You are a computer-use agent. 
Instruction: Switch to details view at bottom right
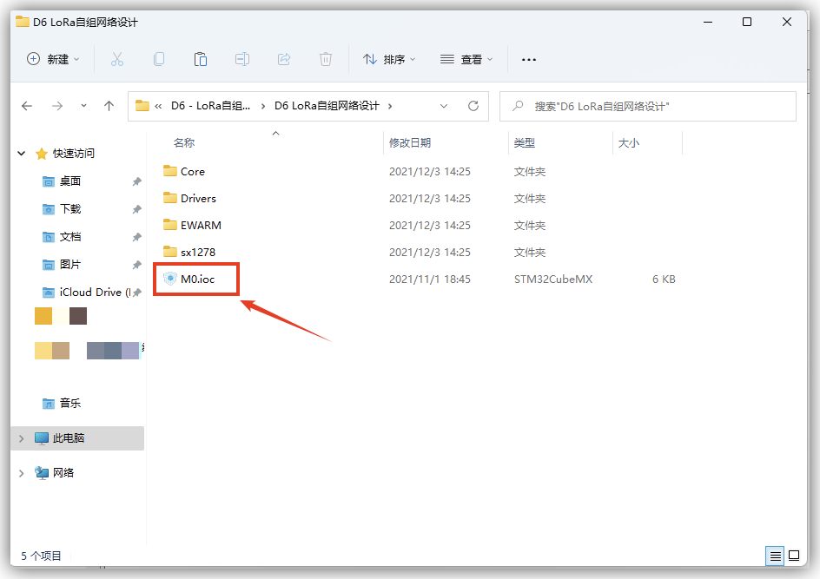pyautogui.click(x=775, y=556)
